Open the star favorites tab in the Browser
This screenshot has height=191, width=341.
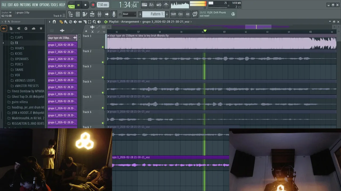pos(41,28)
